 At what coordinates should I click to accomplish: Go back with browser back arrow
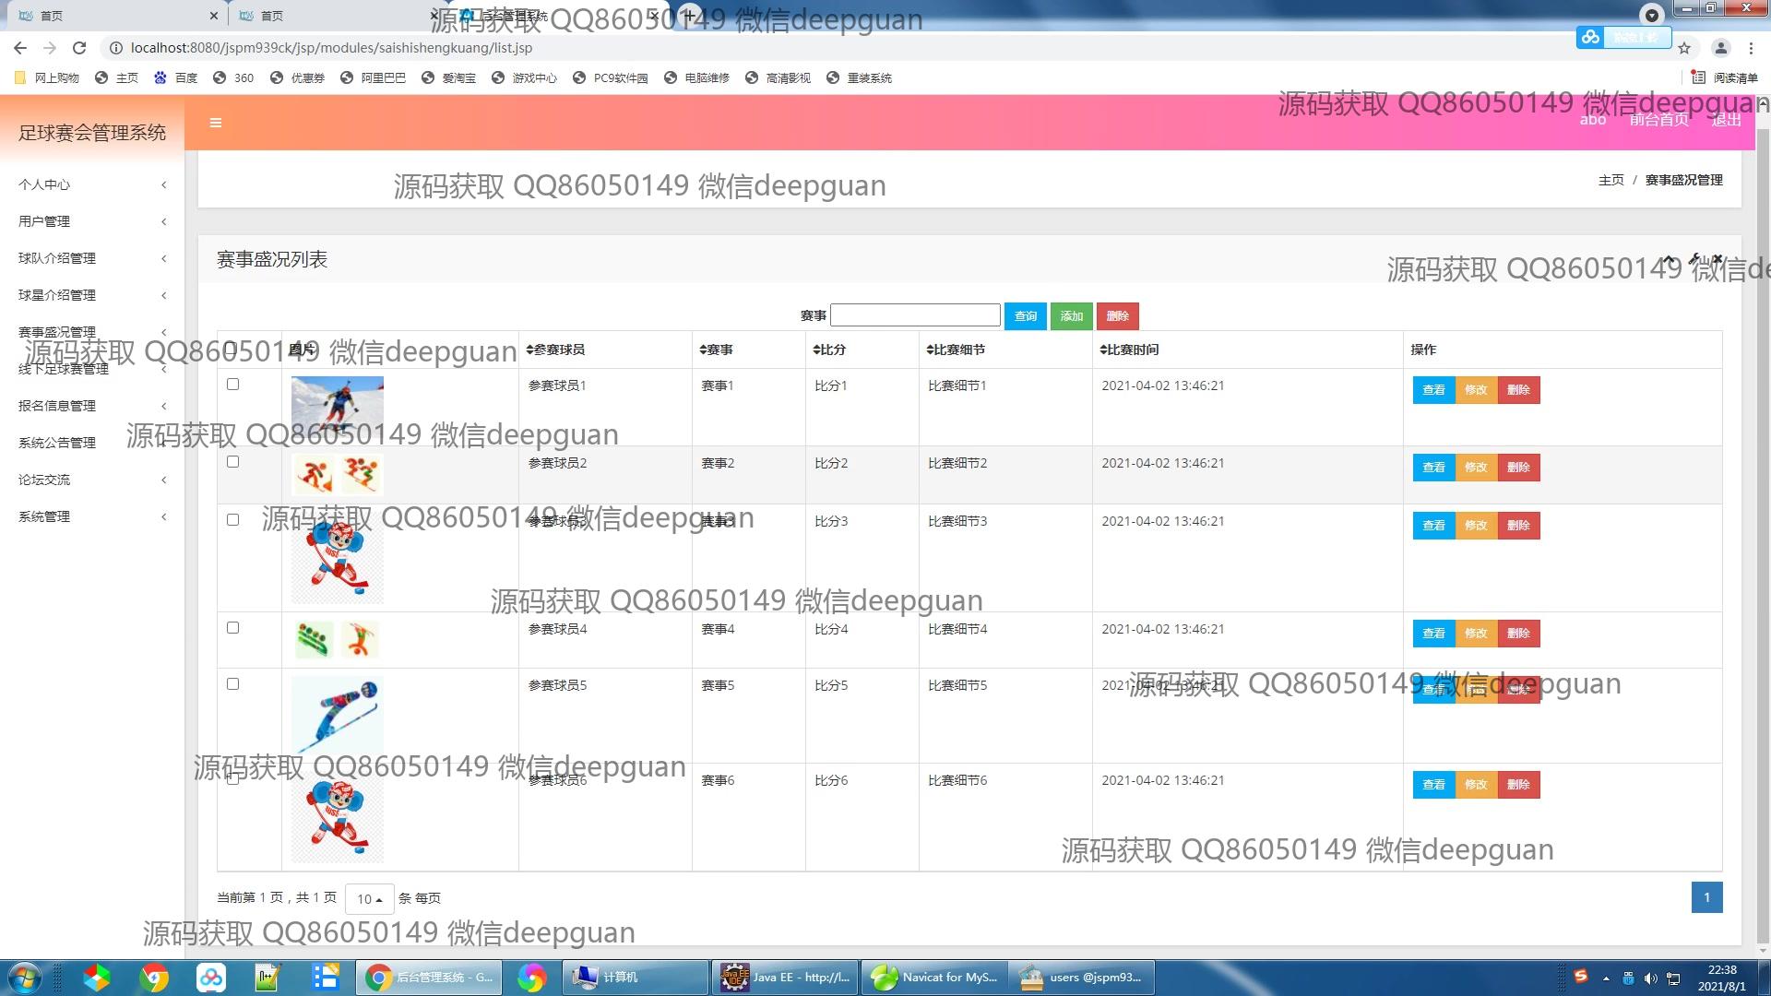(20, 48)
